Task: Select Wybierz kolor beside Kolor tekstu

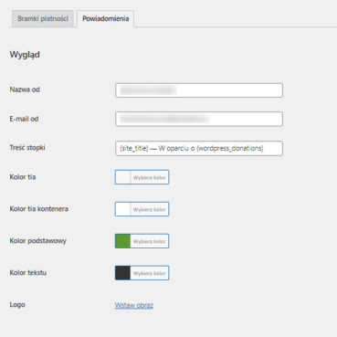Action: tap(150, 273)
